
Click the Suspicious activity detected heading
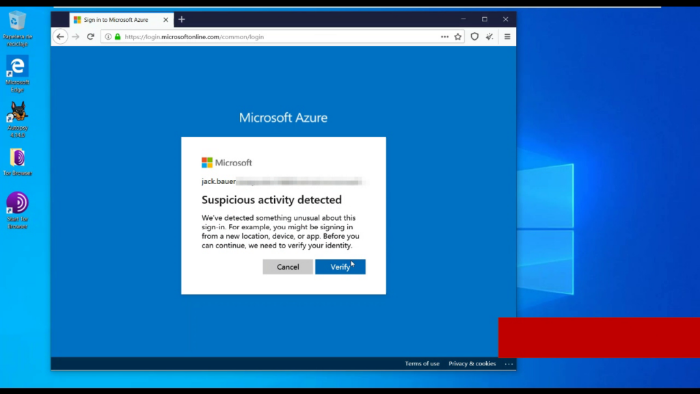271,200
